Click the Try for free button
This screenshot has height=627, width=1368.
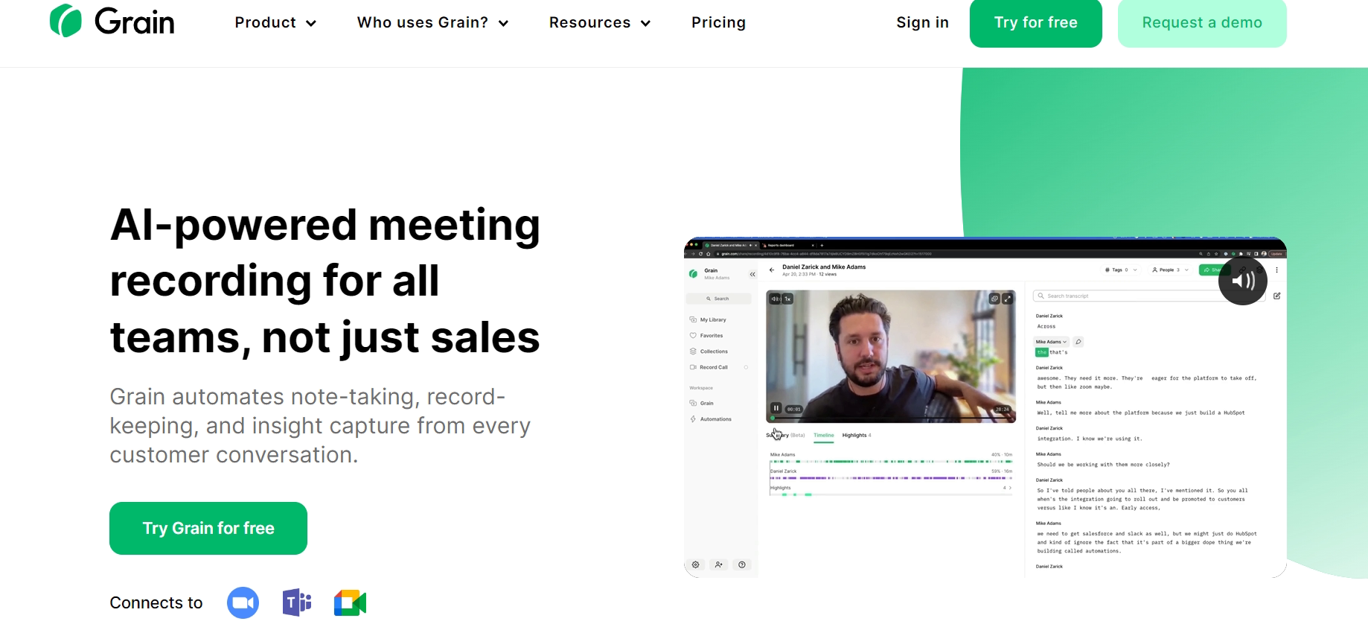click(1035, 22)
